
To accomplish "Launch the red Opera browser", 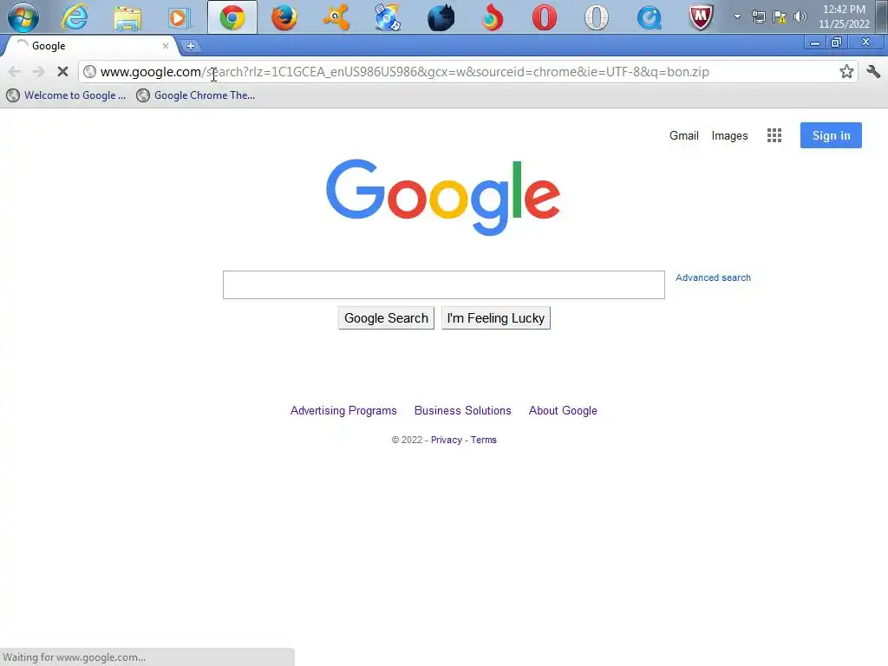I will click(x=545, y=17).
